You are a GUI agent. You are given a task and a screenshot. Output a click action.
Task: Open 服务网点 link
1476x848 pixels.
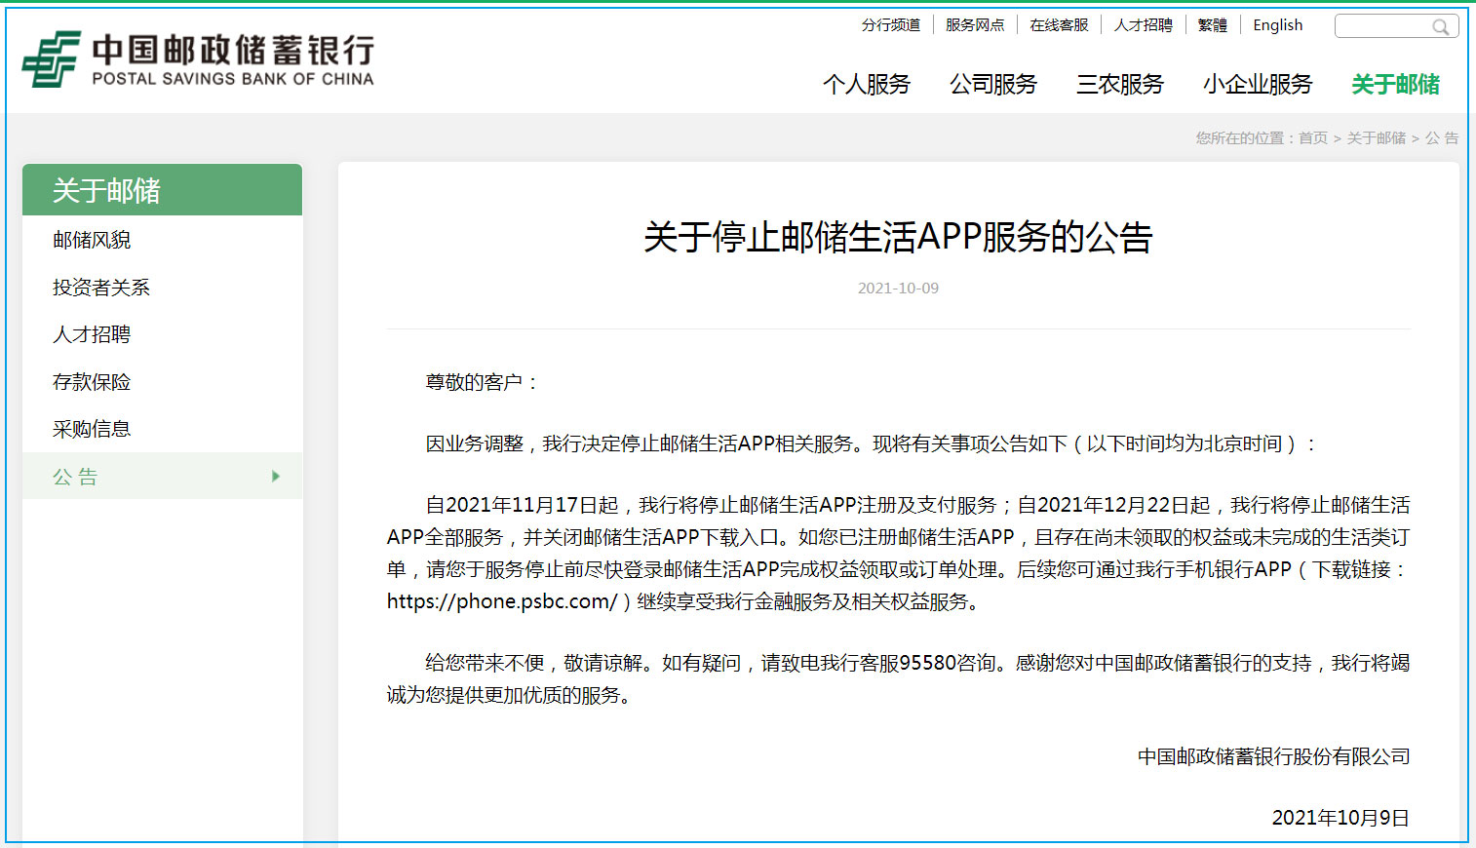975,25
